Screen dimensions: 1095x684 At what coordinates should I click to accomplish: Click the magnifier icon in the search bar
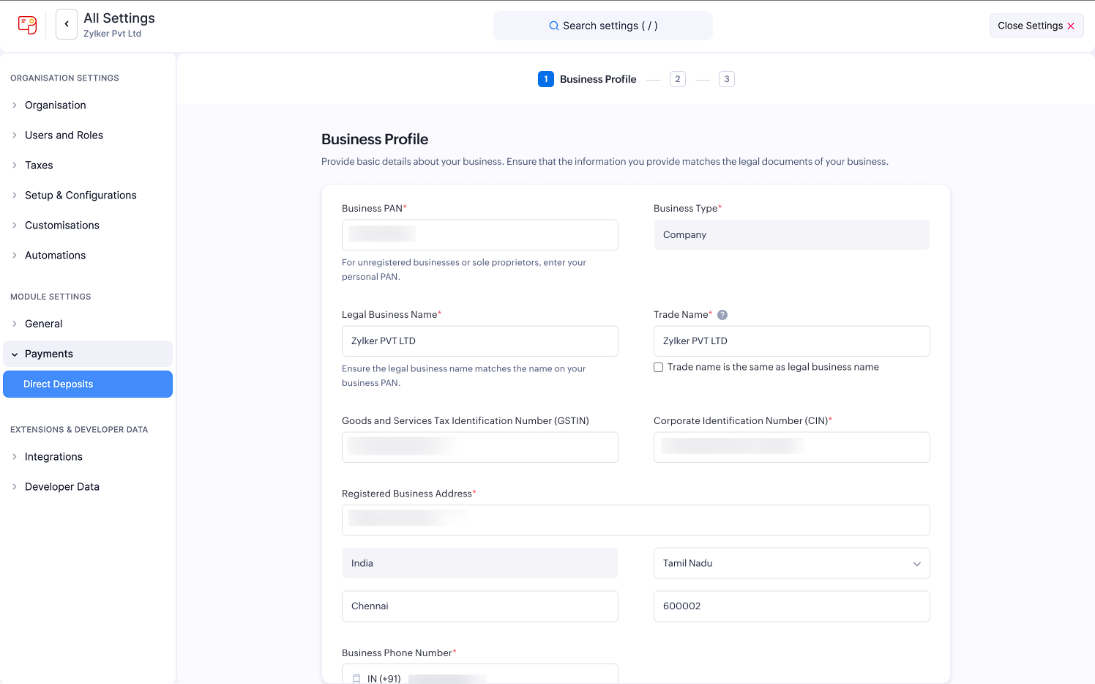pos(554,25)
